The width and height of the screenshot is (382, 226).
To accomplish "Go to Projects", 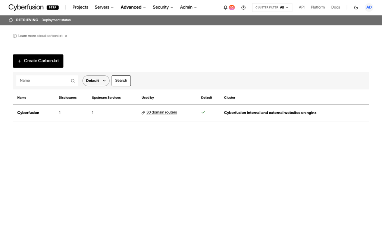I will click(81, 7).
